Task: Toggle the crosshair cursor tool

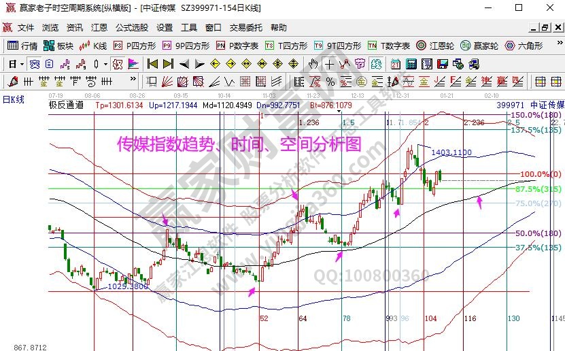Action: (x=329, y=64)
